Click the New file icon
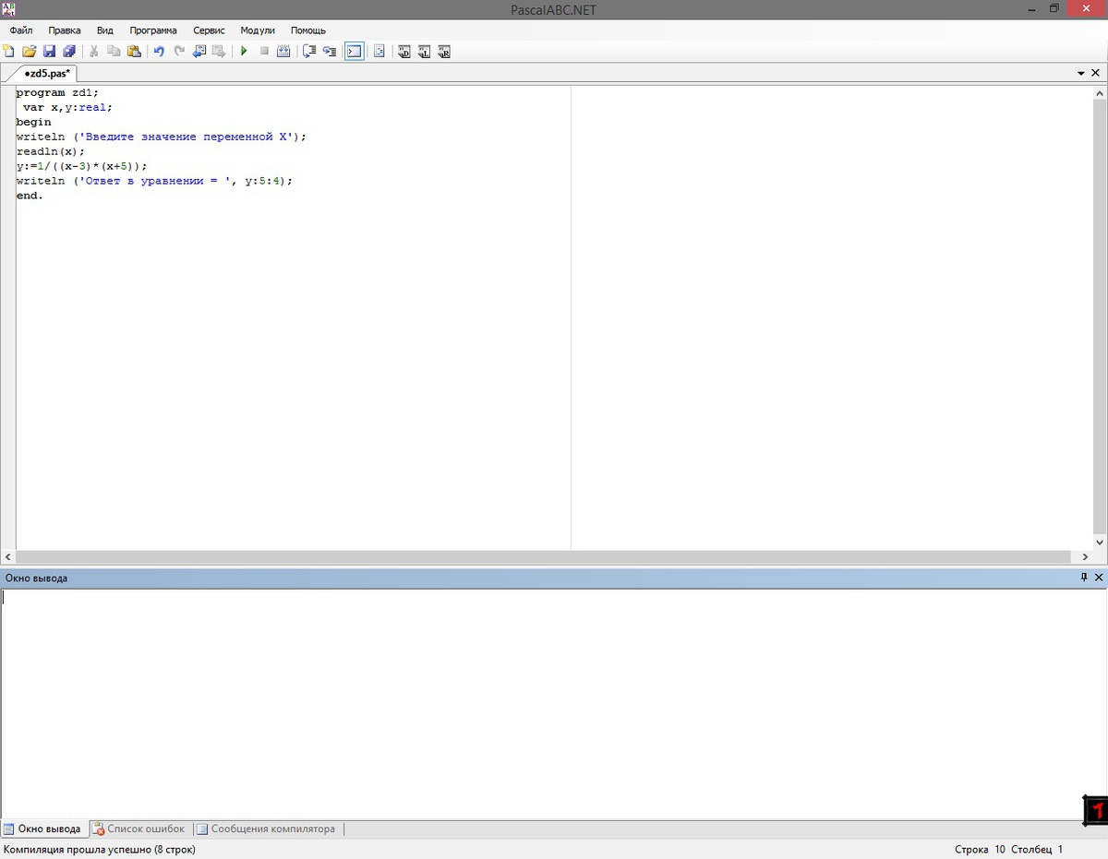Screen dimensions: 1108x859 coord(9,52)
